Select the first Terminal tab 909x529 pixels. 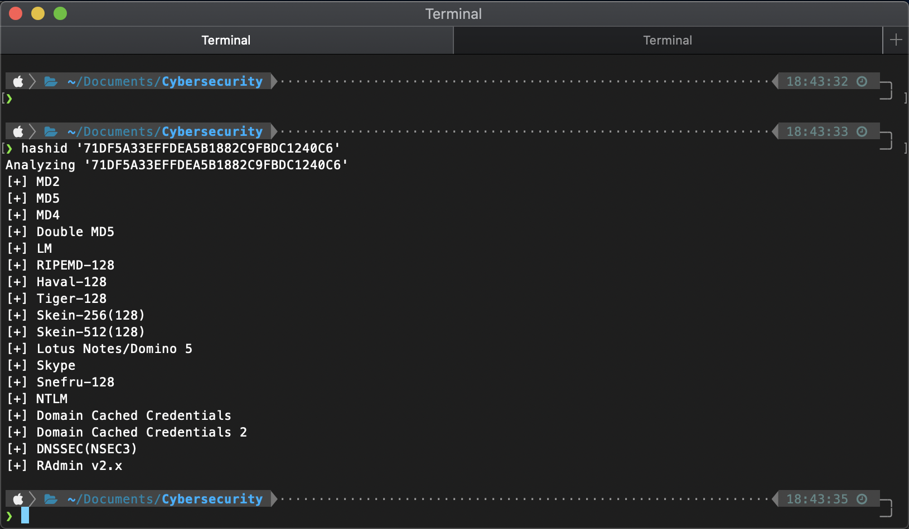pyautogui.click(x=226, y=40)
